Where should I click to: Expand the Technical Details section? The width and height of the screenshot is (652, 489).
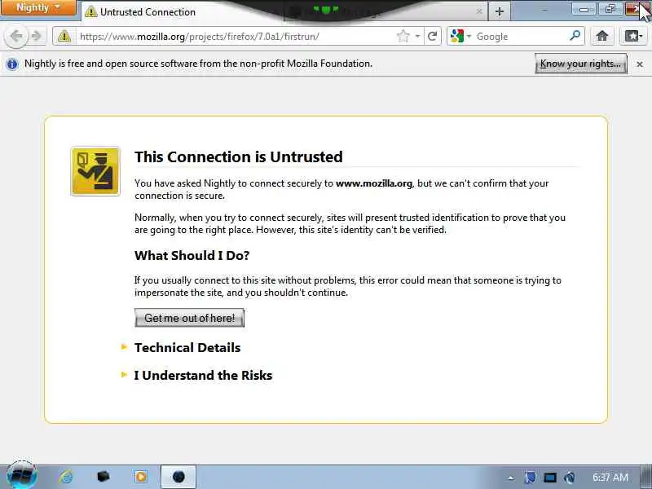coord(187,348)
